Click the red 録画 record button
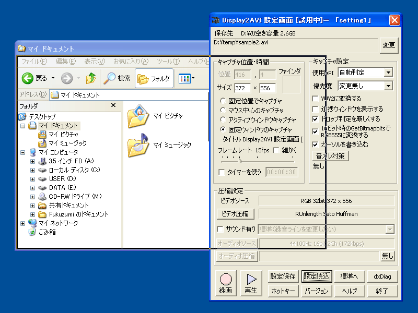Viewport: 418px width, 313px height. pyautogui.click(x=226, y=283)
